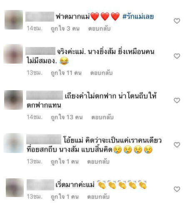Reply to the 'เริ่ดมากค่ะแม่' comment
The image size is (190, 212).
[98, 197]
